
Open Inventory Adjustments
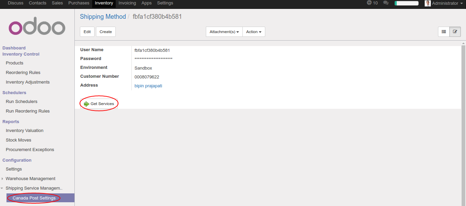click(x=28, y=82)
